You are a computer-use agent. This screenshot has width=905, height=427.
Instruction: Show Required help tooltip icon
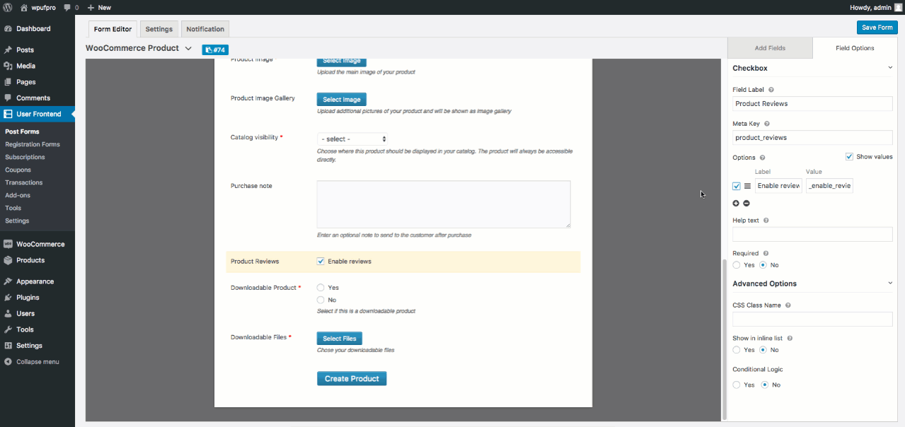click(x=766, y=253)
